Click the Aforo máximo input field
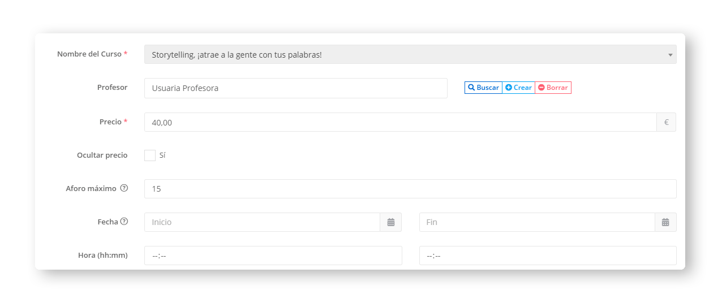The image size is (722, 303). pyautogui.click(x=410, y=189)
